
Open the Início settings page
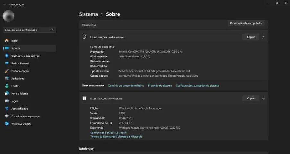pyautogui.click(x=30, y=41)
